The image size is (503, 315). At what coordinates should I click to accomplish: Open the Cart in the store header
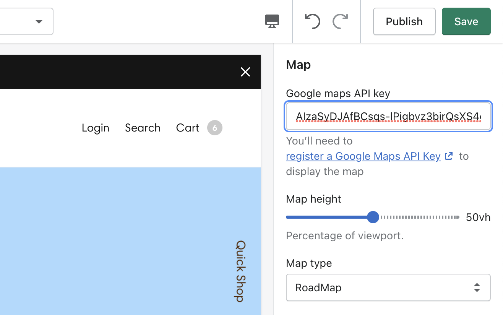[x=188, y=128]
